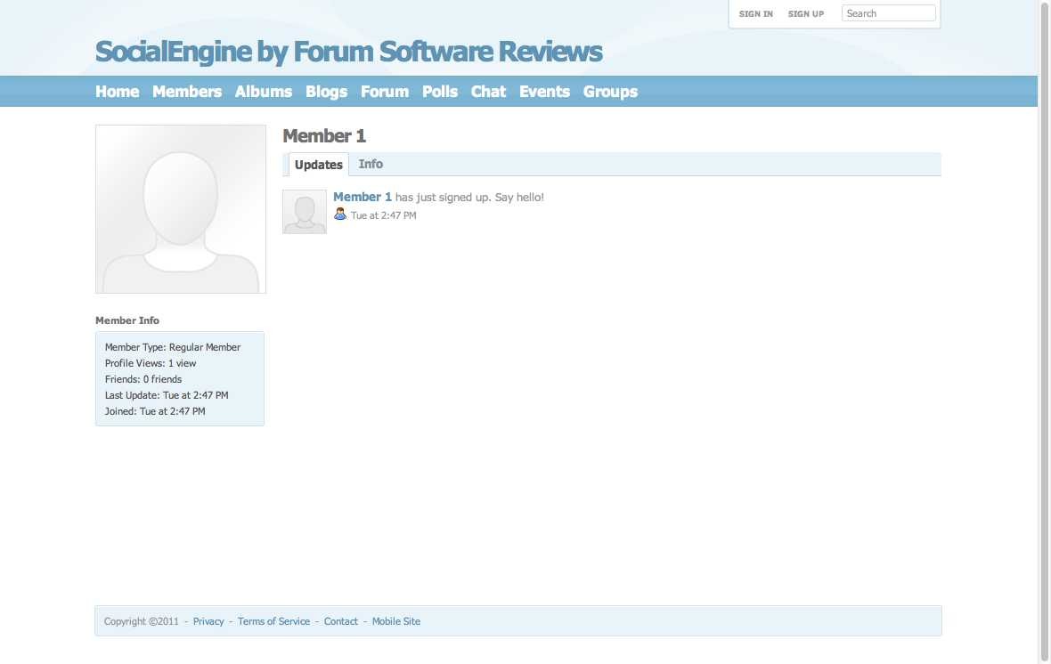This screenshot has width=1051, height=664.
Task: Click the Contact footer link
Action: pyautogui.click(x=340, y=621)
